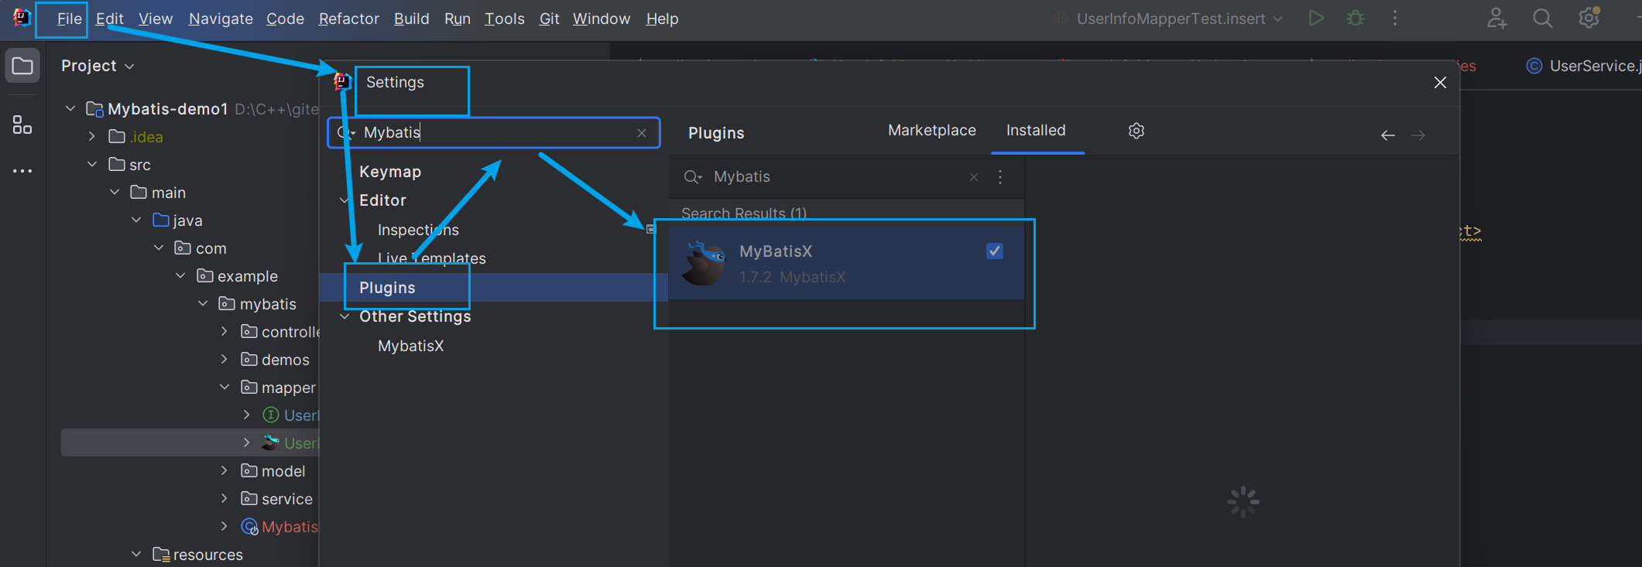Screen dimensions: 1642x567
Task: Open the Code menu
Action: [x=285, y=19]
